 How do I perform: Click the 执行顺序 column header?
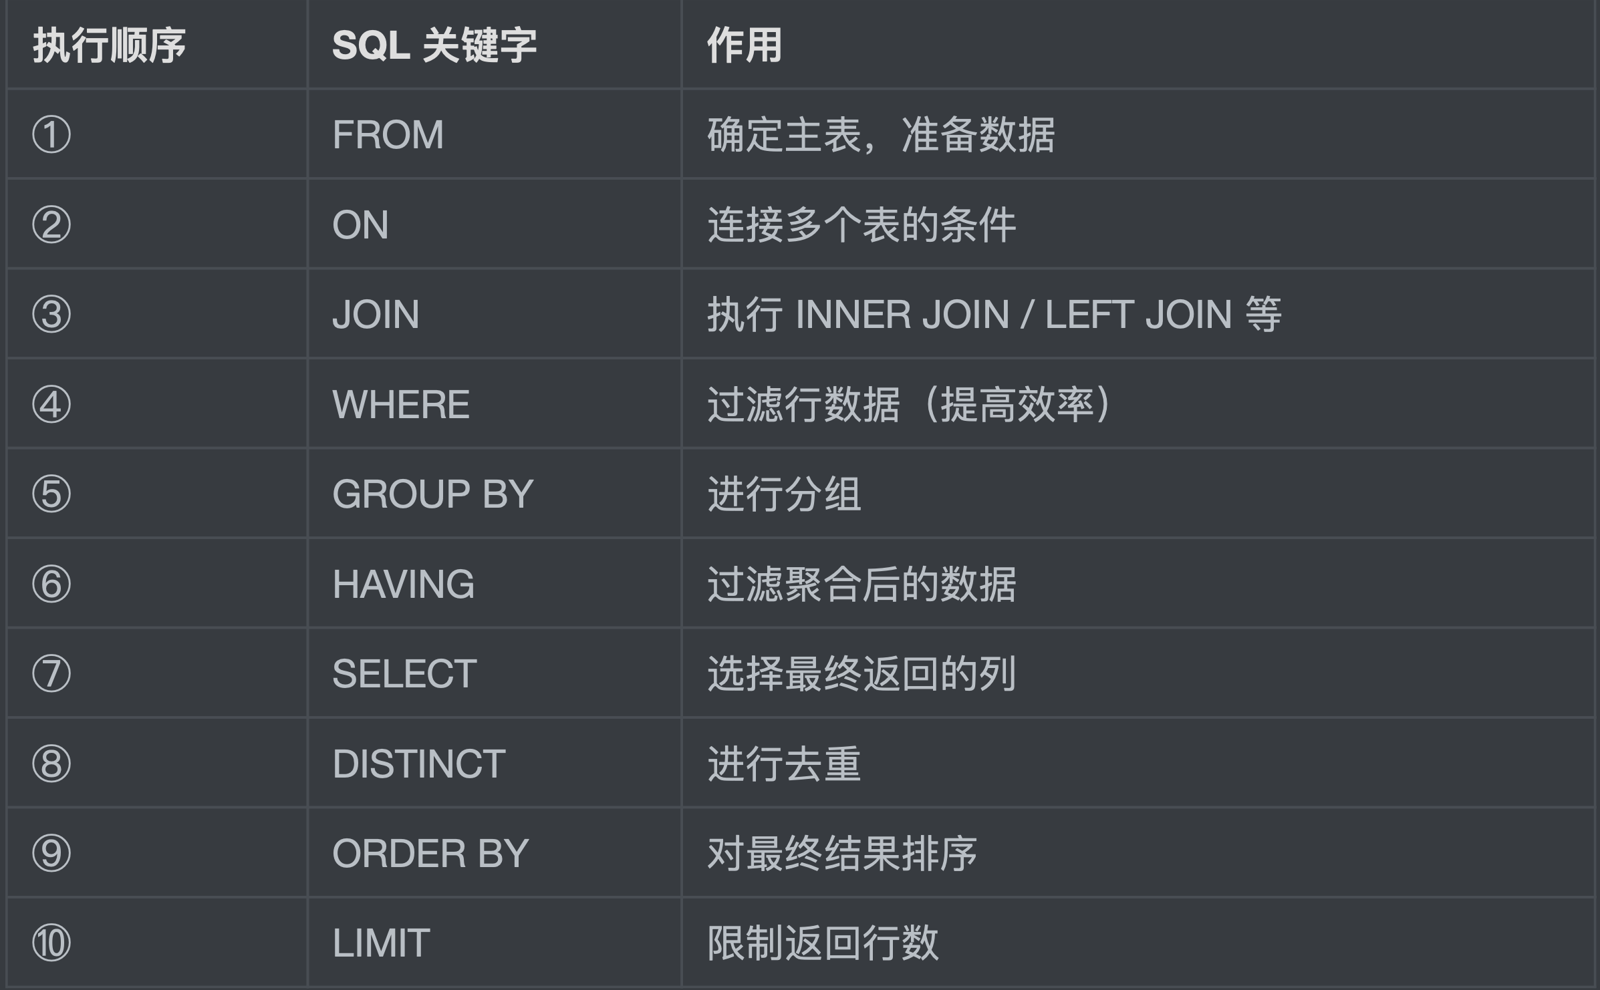coord(109,45)
